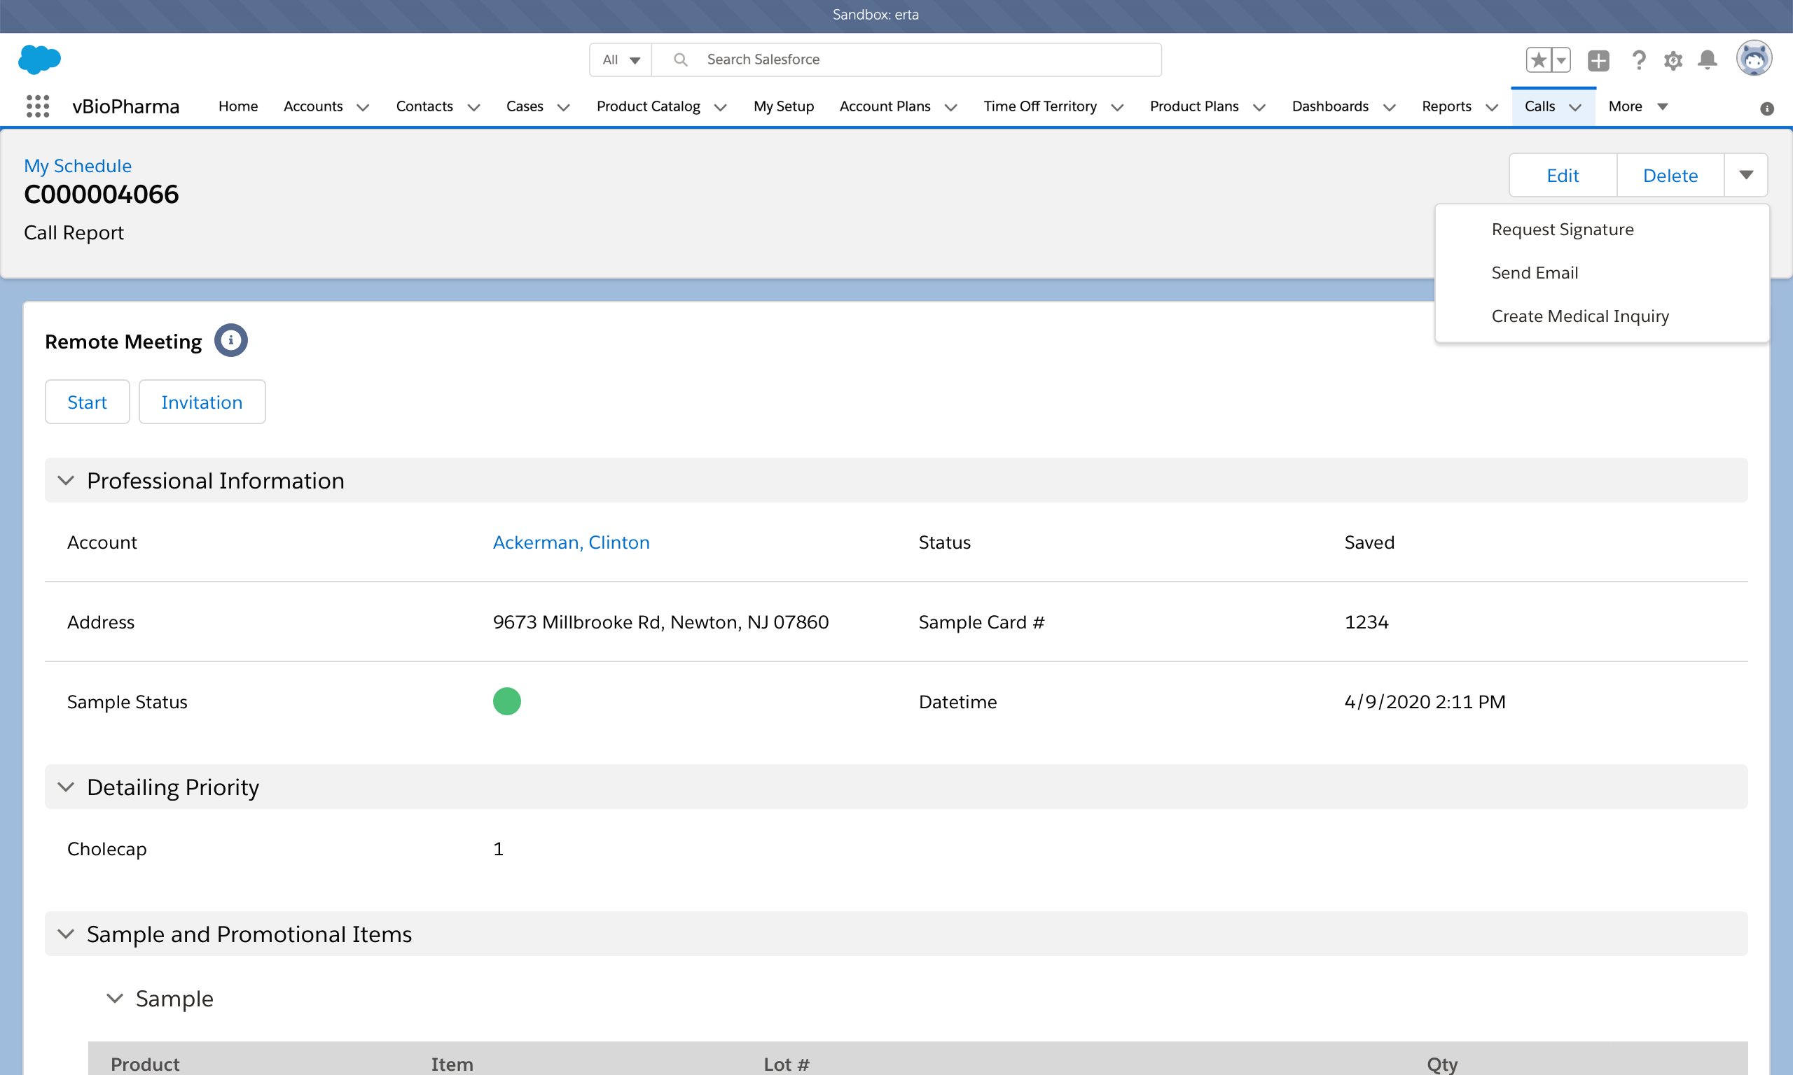
Task: Open the App Launcher grid icon
Action: tap(38, 106)
